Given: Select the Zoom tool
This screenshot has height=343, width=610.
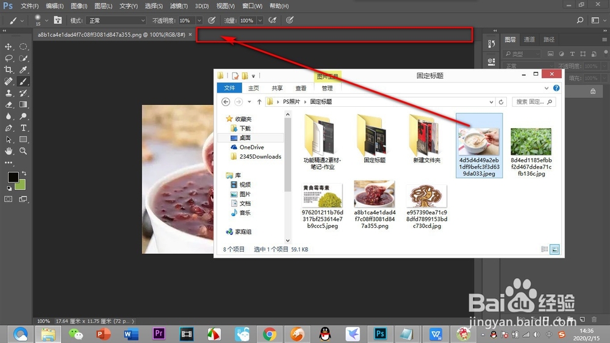Looking at the screenshot, I should 23,151.
